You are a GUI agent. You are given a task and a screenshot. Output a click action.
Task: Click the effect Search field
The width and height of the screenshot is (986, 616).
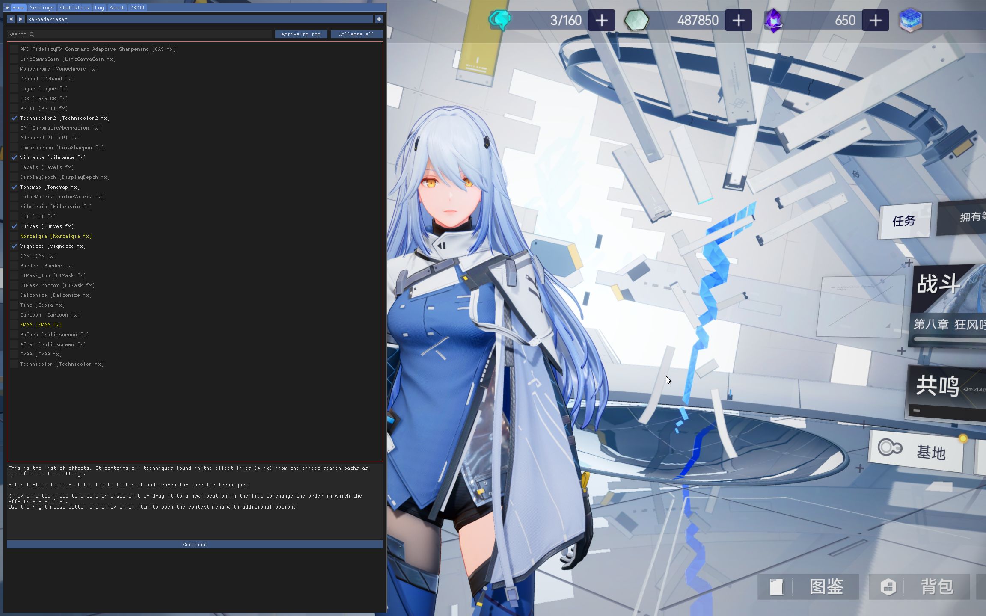click(x=140, y=34)
